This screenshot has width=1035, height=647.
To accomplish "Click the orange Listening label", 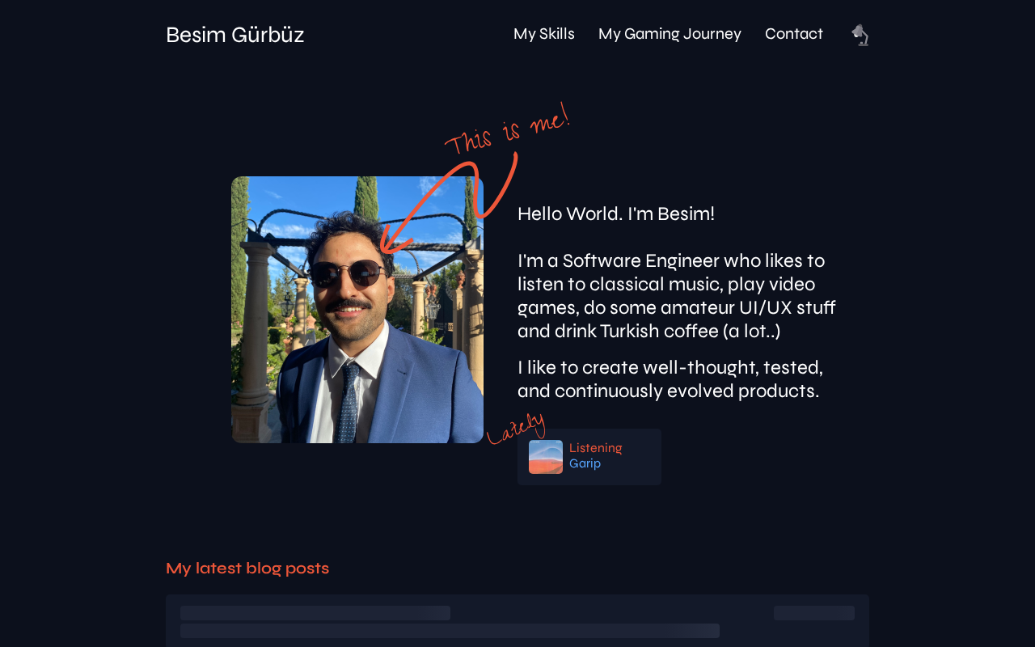I will (596, 448).
